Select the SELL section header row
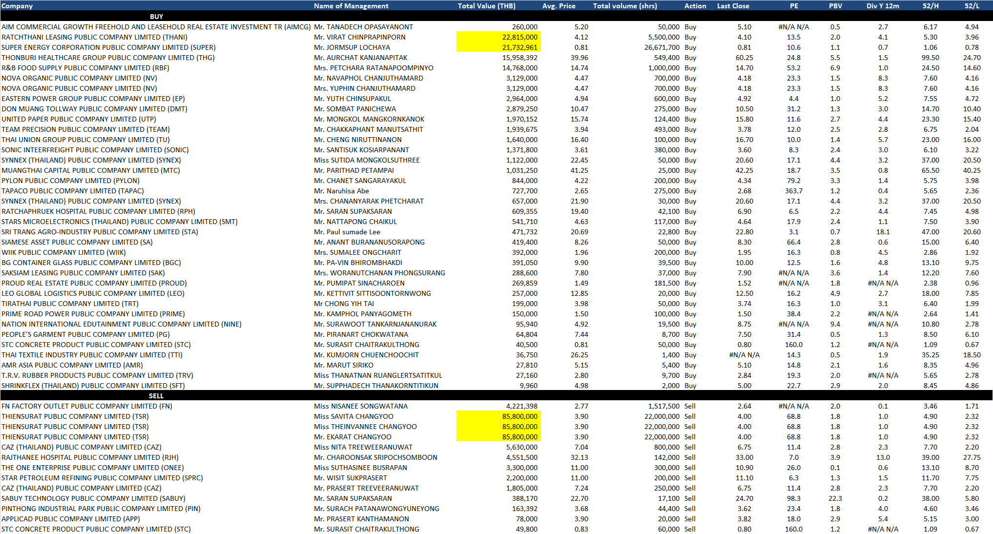Screen dimensions: 993x534 pyautogui.click(x=496, y=395)
